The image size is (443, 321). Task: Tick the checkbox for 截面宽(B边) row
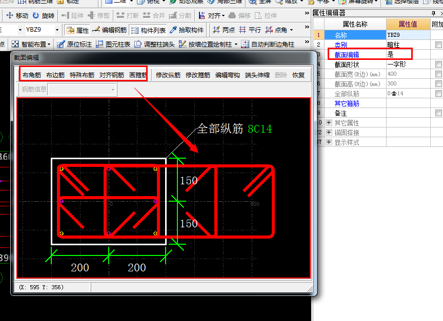click(x=438, y=74)
